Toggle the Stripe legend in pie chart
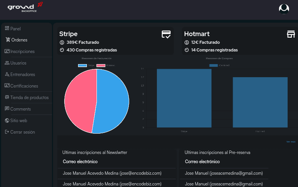Viewport: 298px width, 187px height. (x=86, y=65)
